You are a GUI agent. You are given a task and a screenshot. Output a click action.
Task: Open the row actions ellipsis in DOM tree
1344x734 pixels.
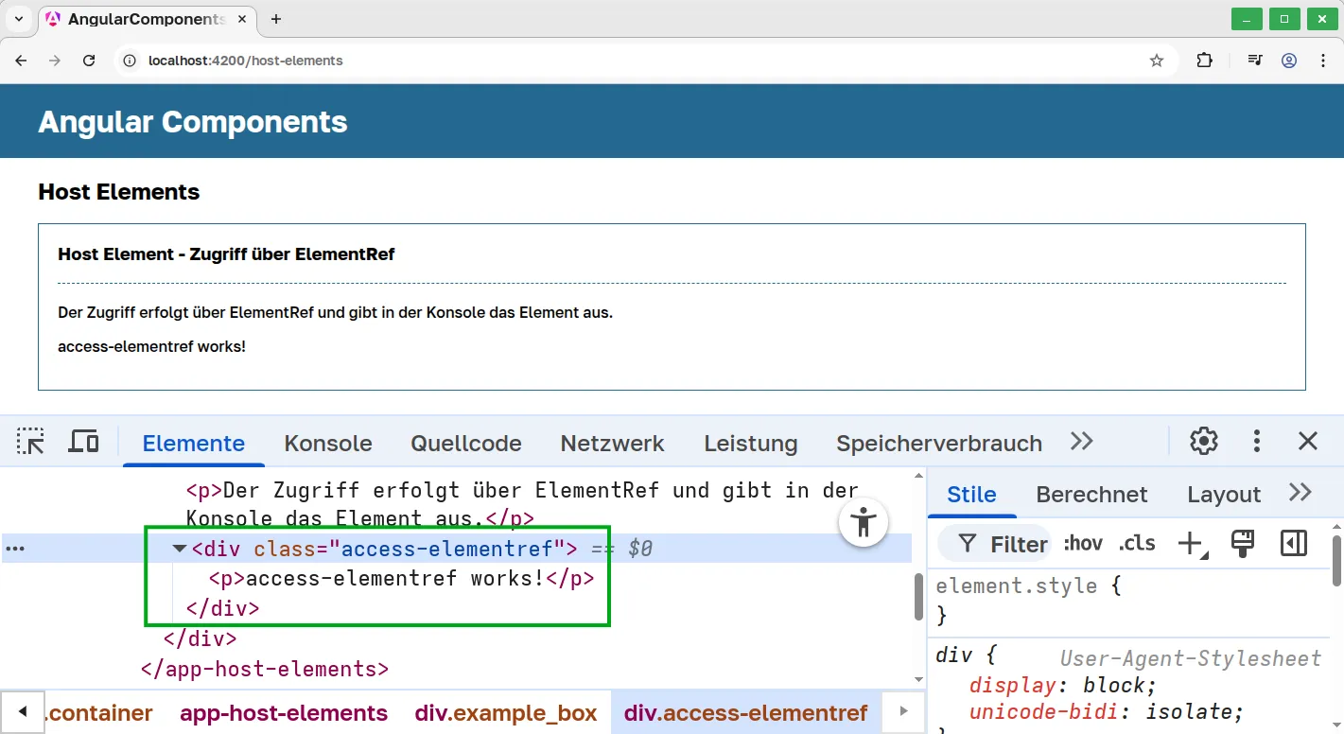click(x=15, y=549)
